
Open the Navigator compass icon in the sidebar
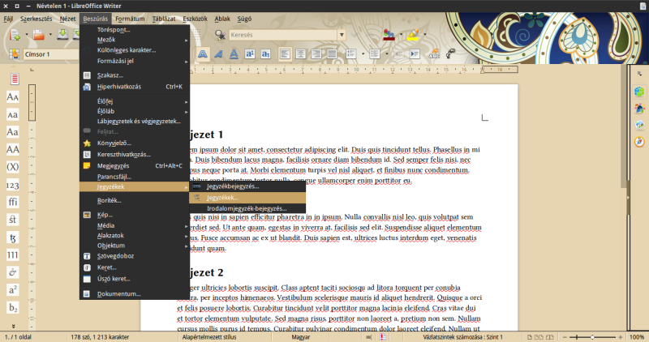[639, 142]
